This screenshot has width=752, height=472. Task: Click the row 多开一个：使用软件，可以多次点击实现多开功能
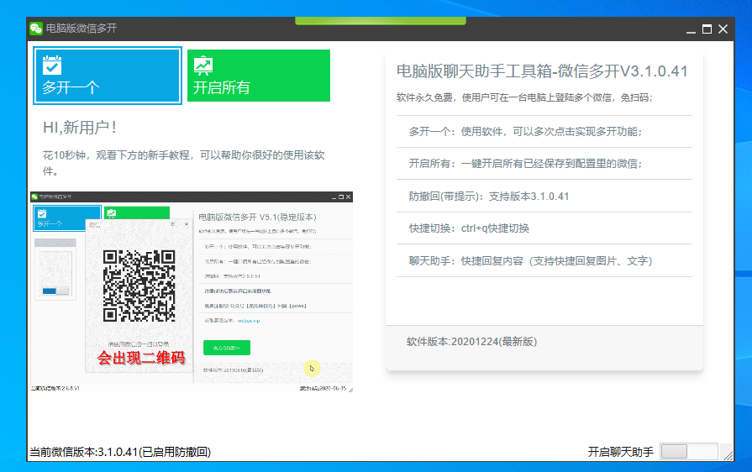[x=544, y=131]
